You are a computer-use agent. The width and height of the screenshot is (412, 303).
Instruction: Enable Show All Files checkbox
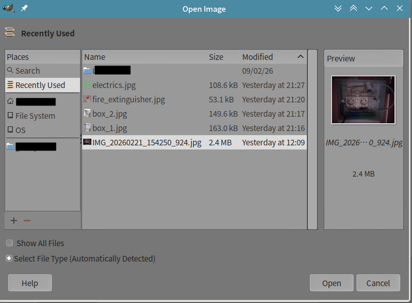[x=10, y=244]
